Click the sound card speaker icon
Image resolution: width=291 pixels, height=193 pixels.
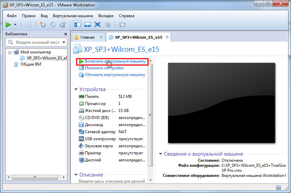[81, 146]
